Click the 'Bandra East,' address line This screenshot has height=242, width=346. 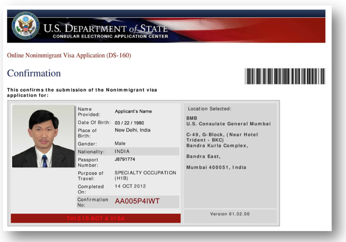203,157
